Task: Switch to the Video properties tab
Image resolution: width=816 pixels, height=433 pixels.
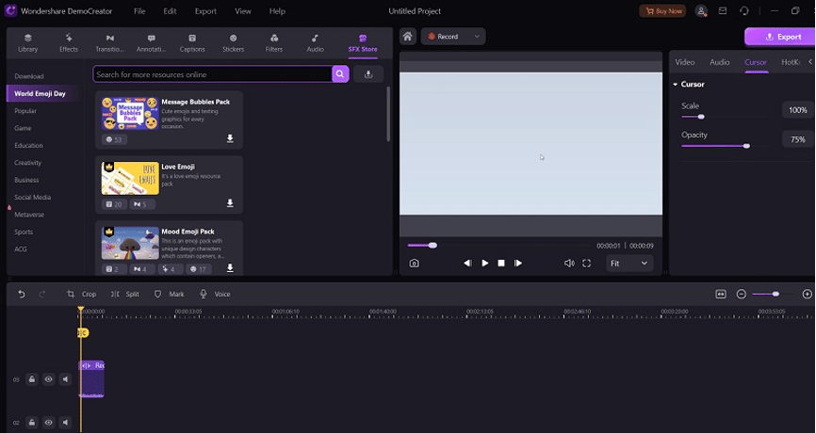Action: point(685,62)
